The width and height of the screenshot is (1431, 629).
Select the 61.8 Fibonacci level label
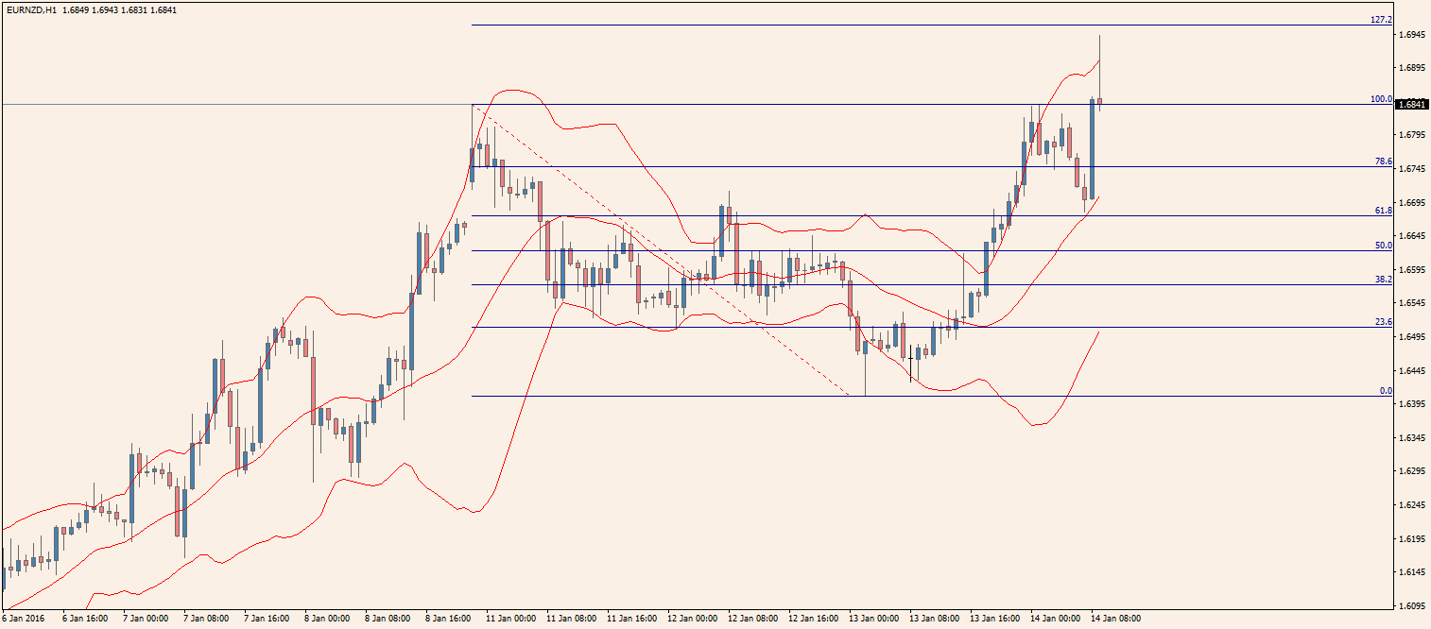pyautogui.click(x=1384, y=211)
